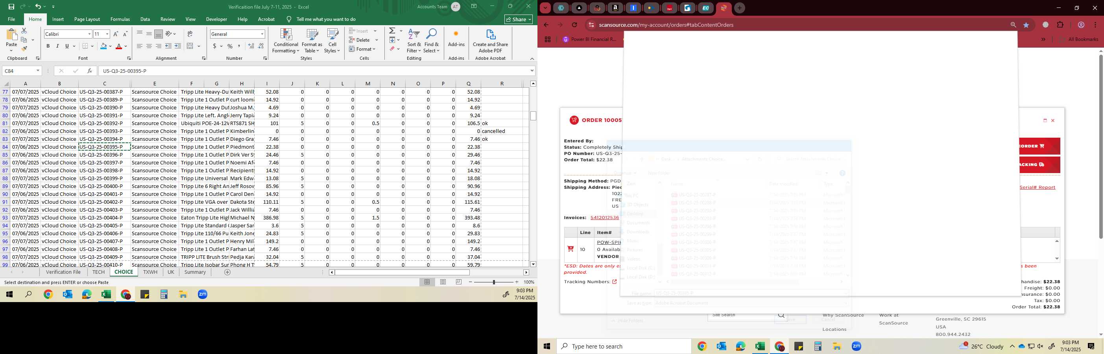1104x354 pixels.
Task: Open the Cell Styles dropdown
Action: (x=332, y=41)
